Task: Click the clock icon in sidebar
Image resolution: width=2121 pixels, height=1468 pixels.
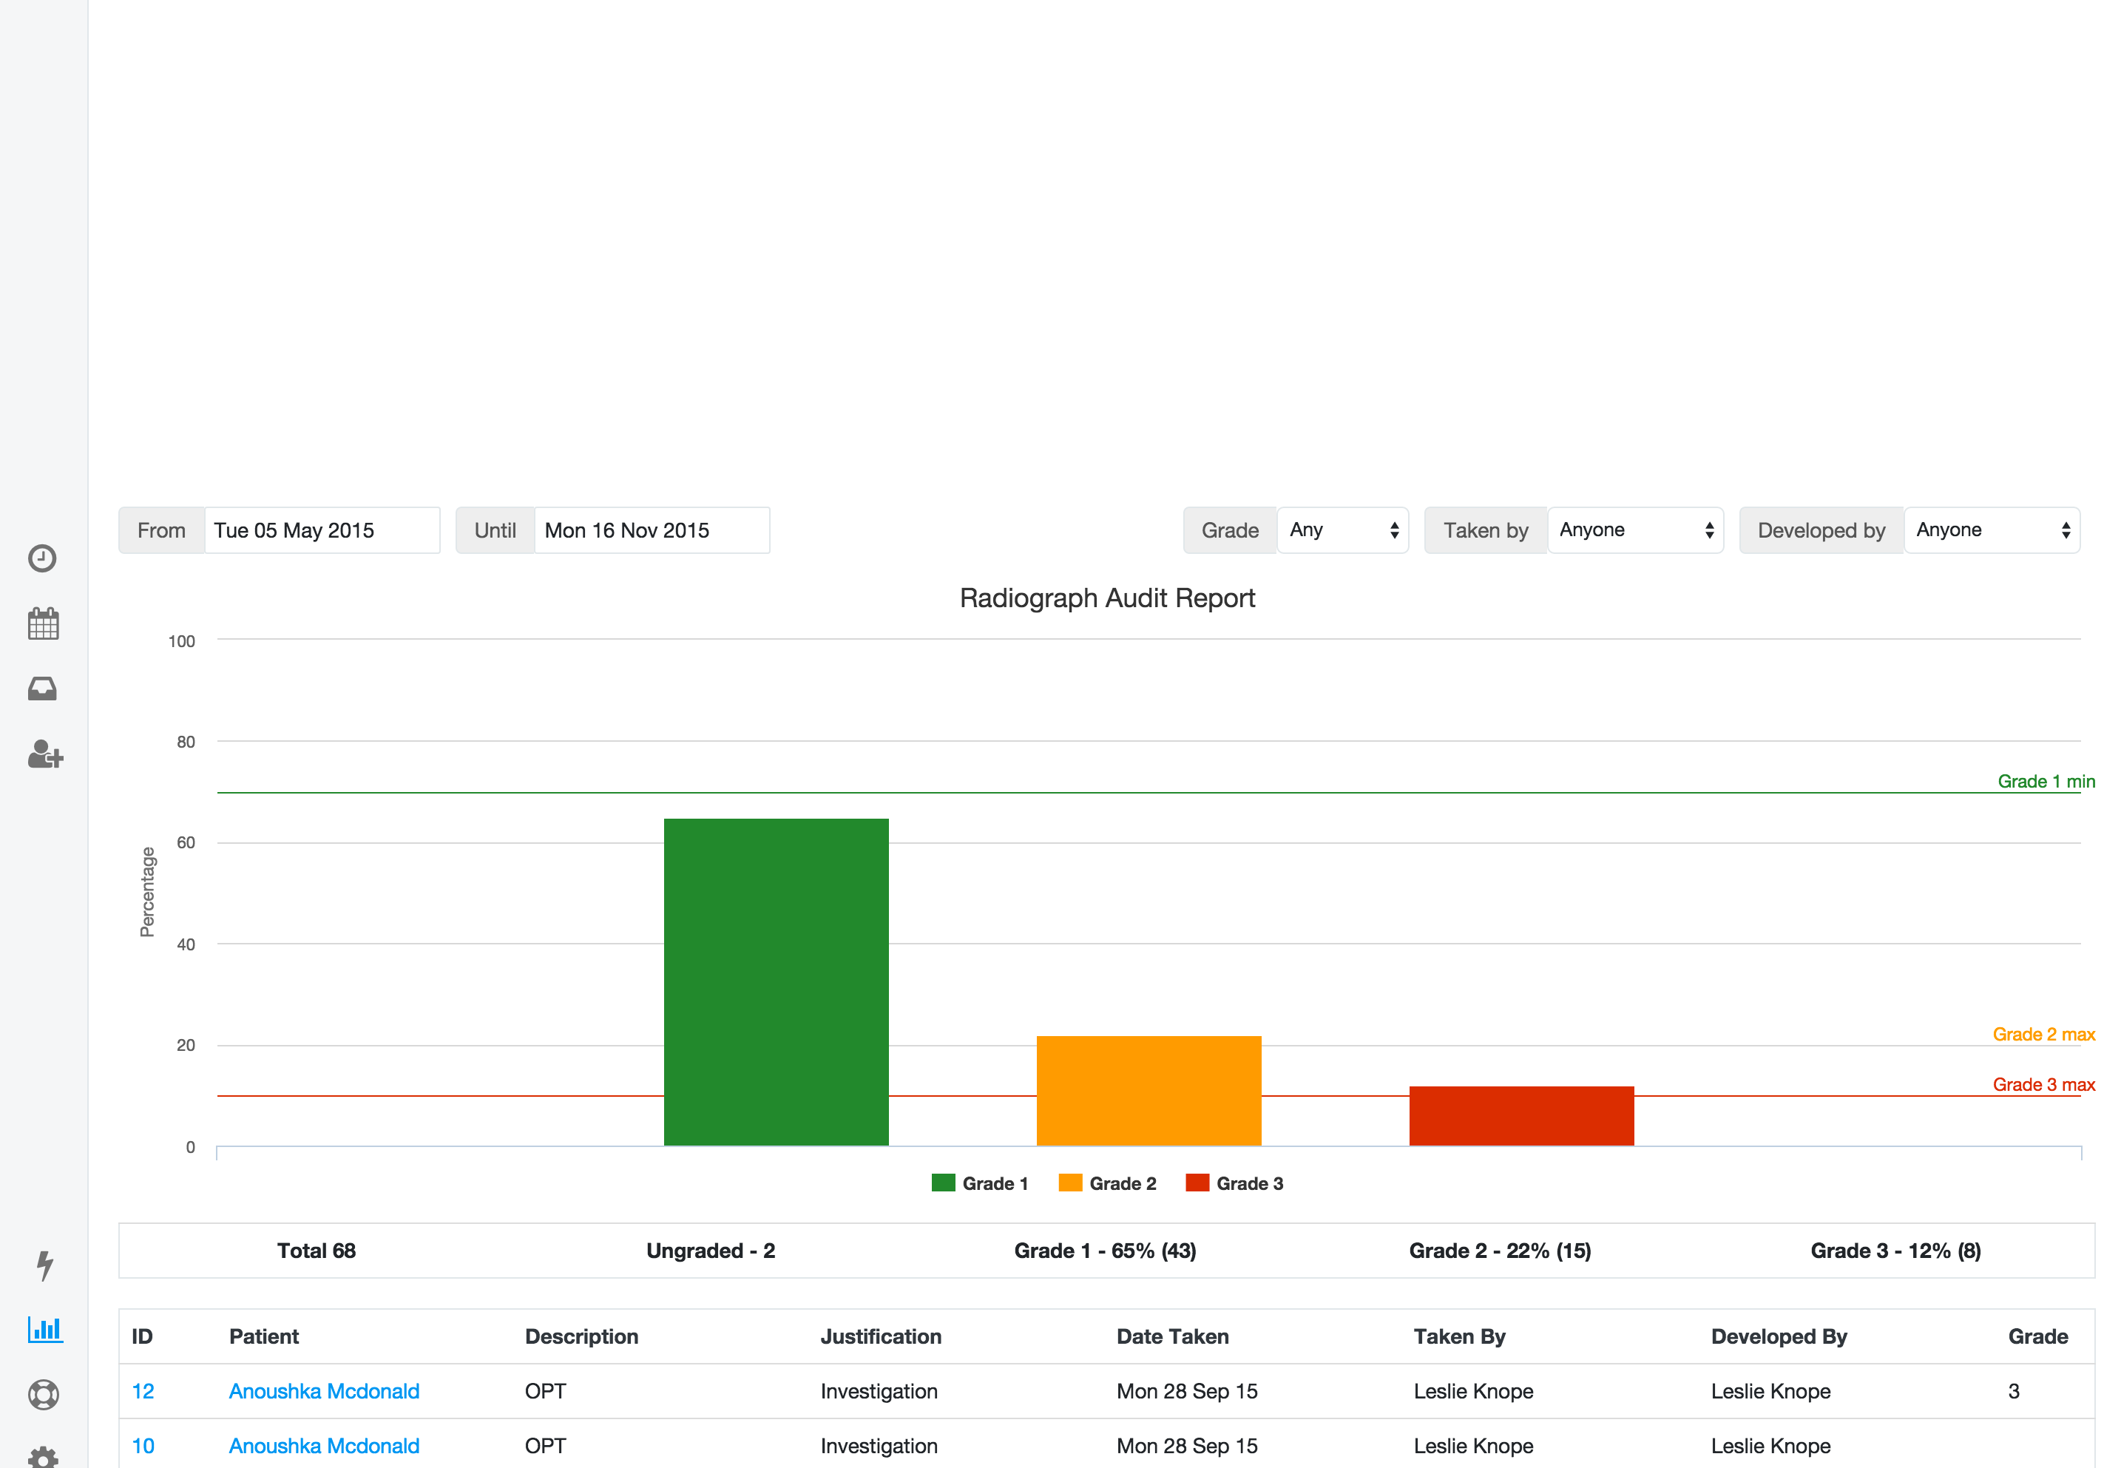Action: tap(42, 558)
